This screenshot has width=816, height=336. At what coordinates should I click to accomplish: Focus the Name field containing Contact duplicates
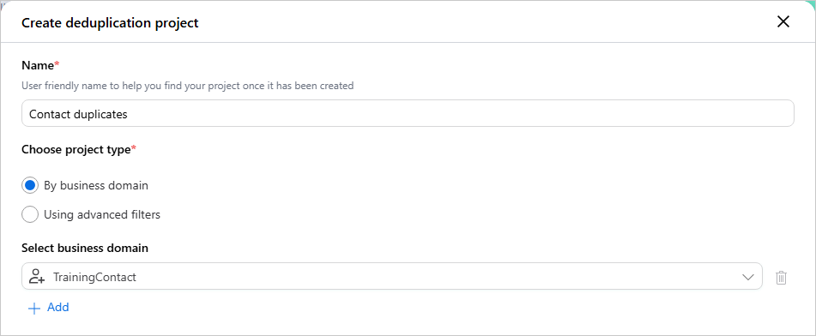(x=408, y=113)
